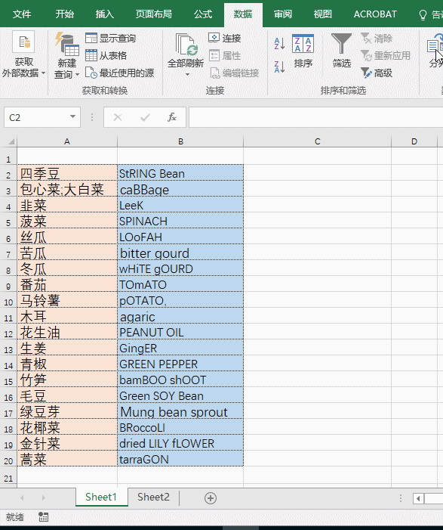Open the ACROBAT tab
This screenshot has width=443, height=530.
(x=375, y=14)
